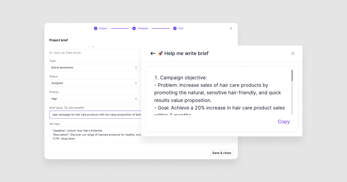347x182 pixels.
Task: Copy the generated brief text
Action: [284, 122]
